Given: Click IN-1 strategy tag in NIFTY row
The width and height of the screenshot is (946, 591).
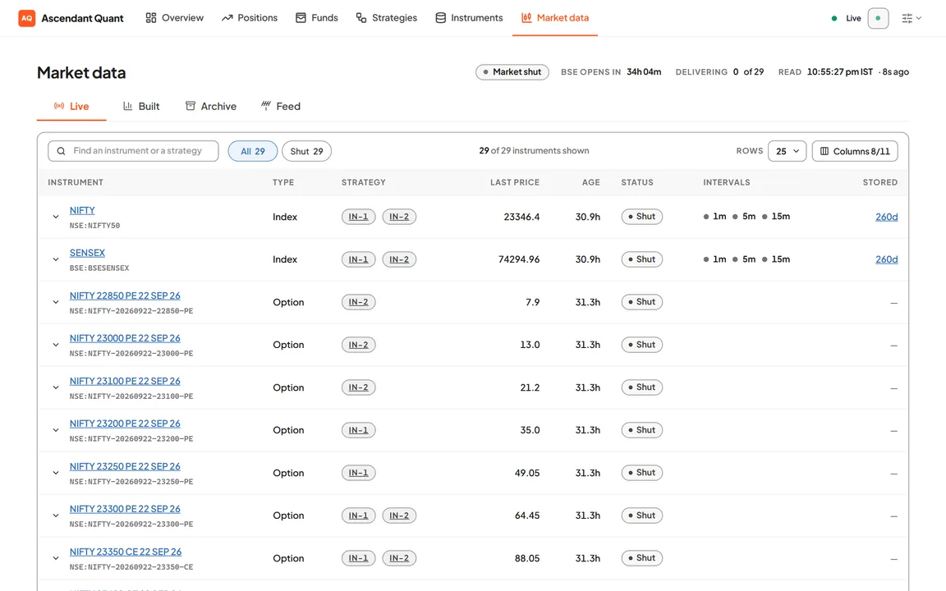Looking at the screenshot, I should (358, 217).
